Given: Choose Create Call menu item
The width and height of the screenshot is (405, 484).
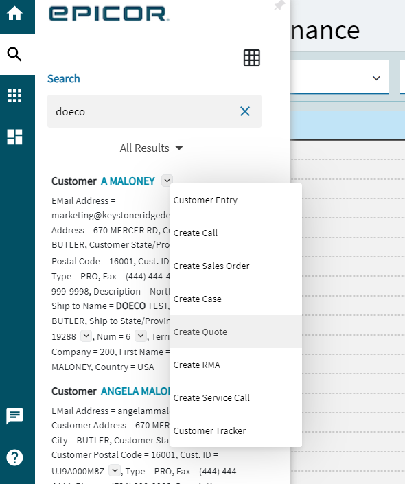Looking at the screenshot, I should click(x=236, y=233).
